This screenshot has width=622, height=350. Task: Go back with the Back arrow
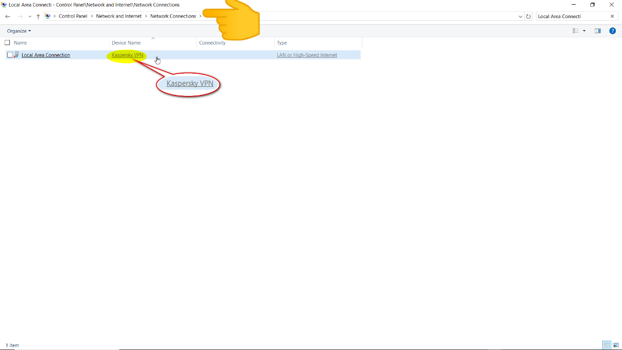[x=8, y=16]
